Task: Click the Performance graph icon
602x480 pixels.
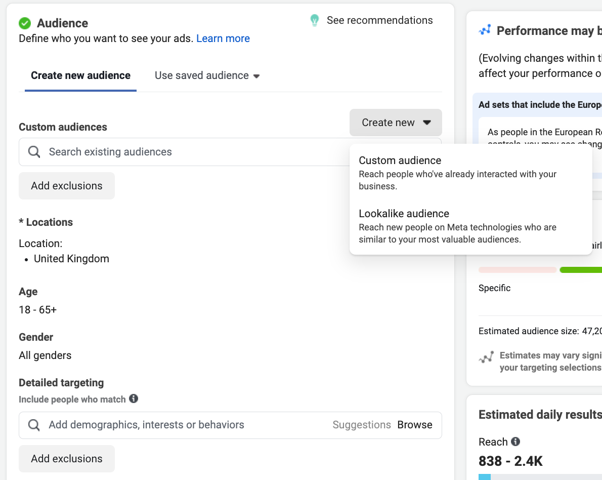Action: (485, 31)
